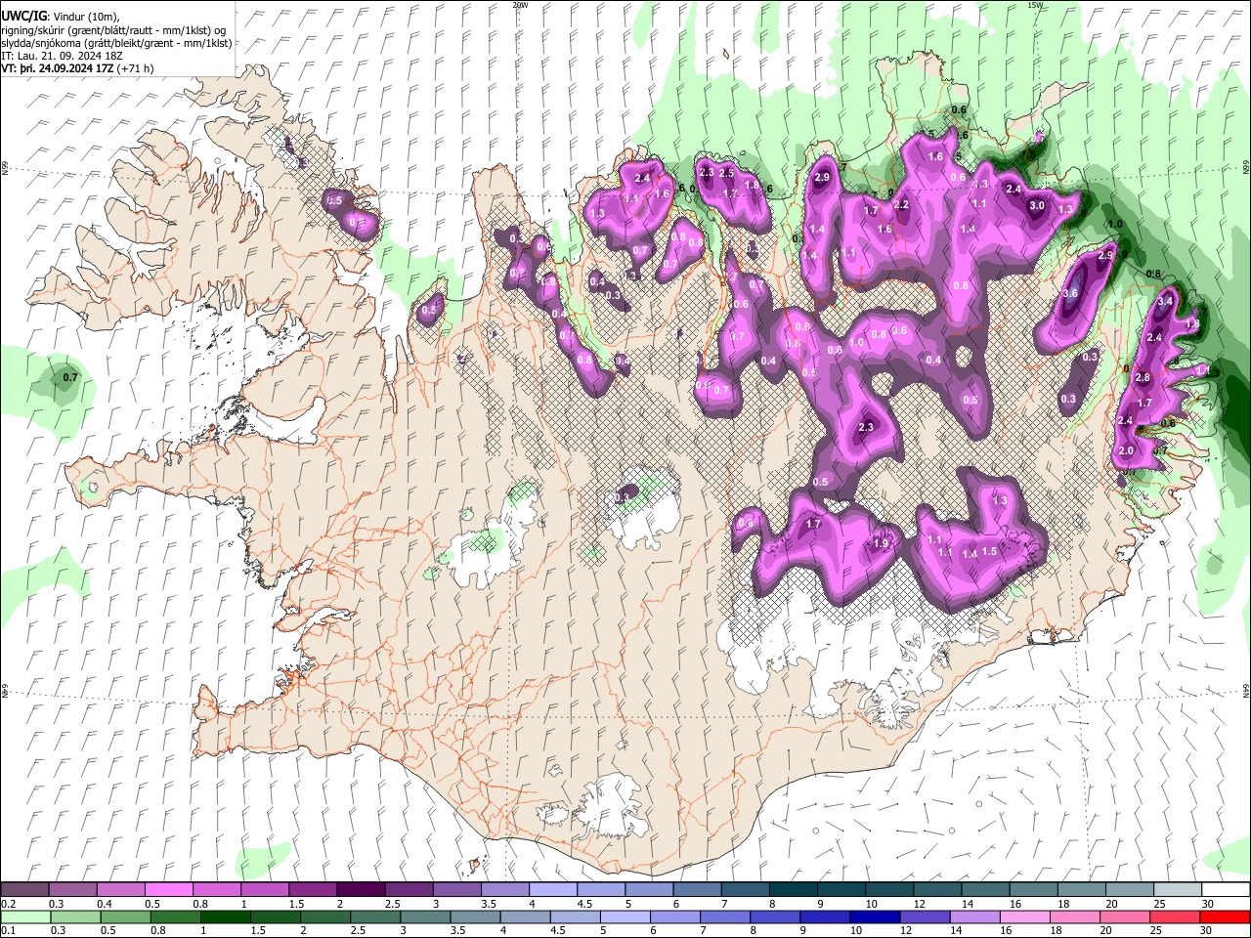Pick the snow legend swatch between 12 and 14

coord(938,890)
